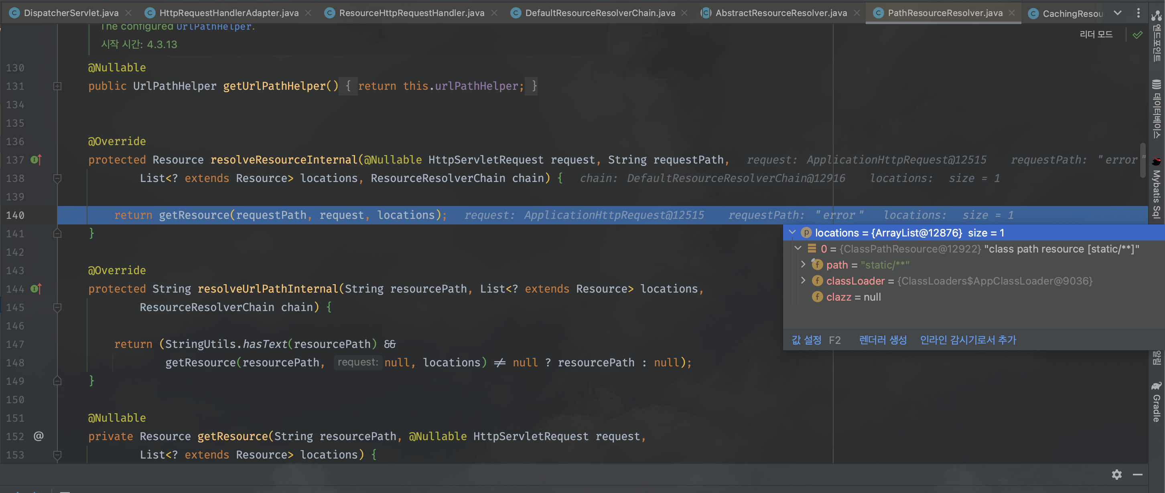Collapse fold marker at line 138
This screenshot has height=493, width=1165.
[x=57, y=178]
